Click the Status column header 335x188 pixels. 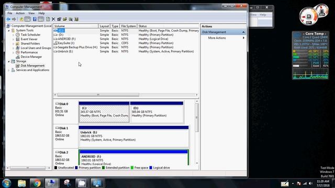(x=168, y=26)
